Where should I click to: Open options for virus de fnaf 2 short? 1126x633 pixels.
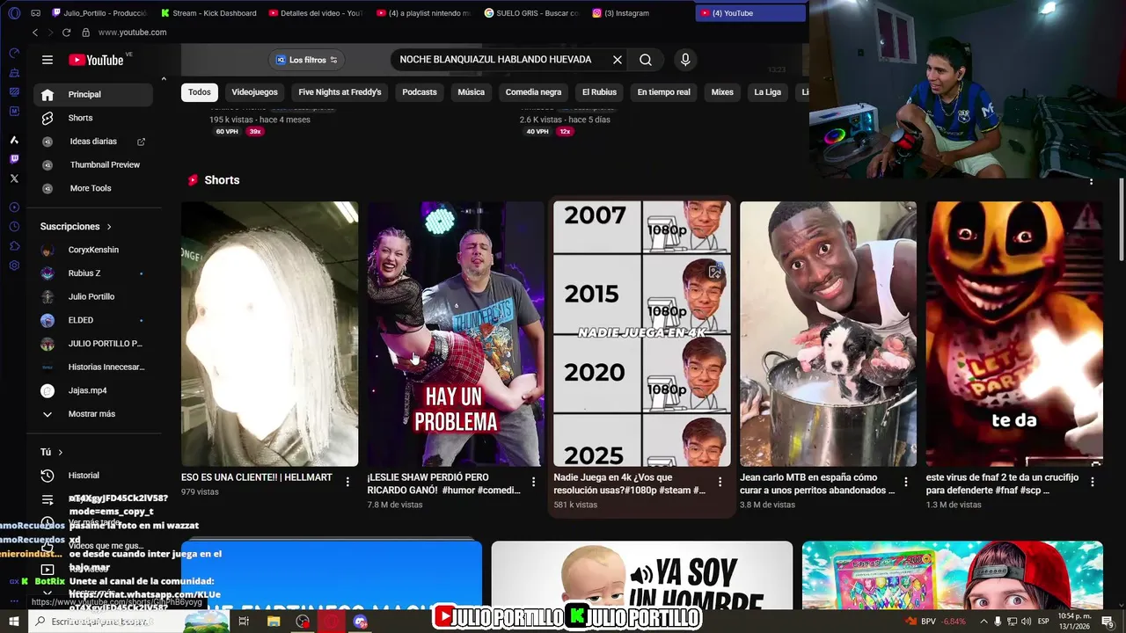[x=1093, y=482]
